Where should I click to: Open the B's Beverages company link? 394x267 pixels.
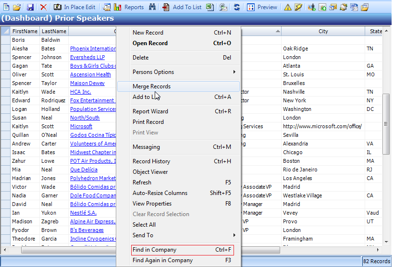point(86,230)
